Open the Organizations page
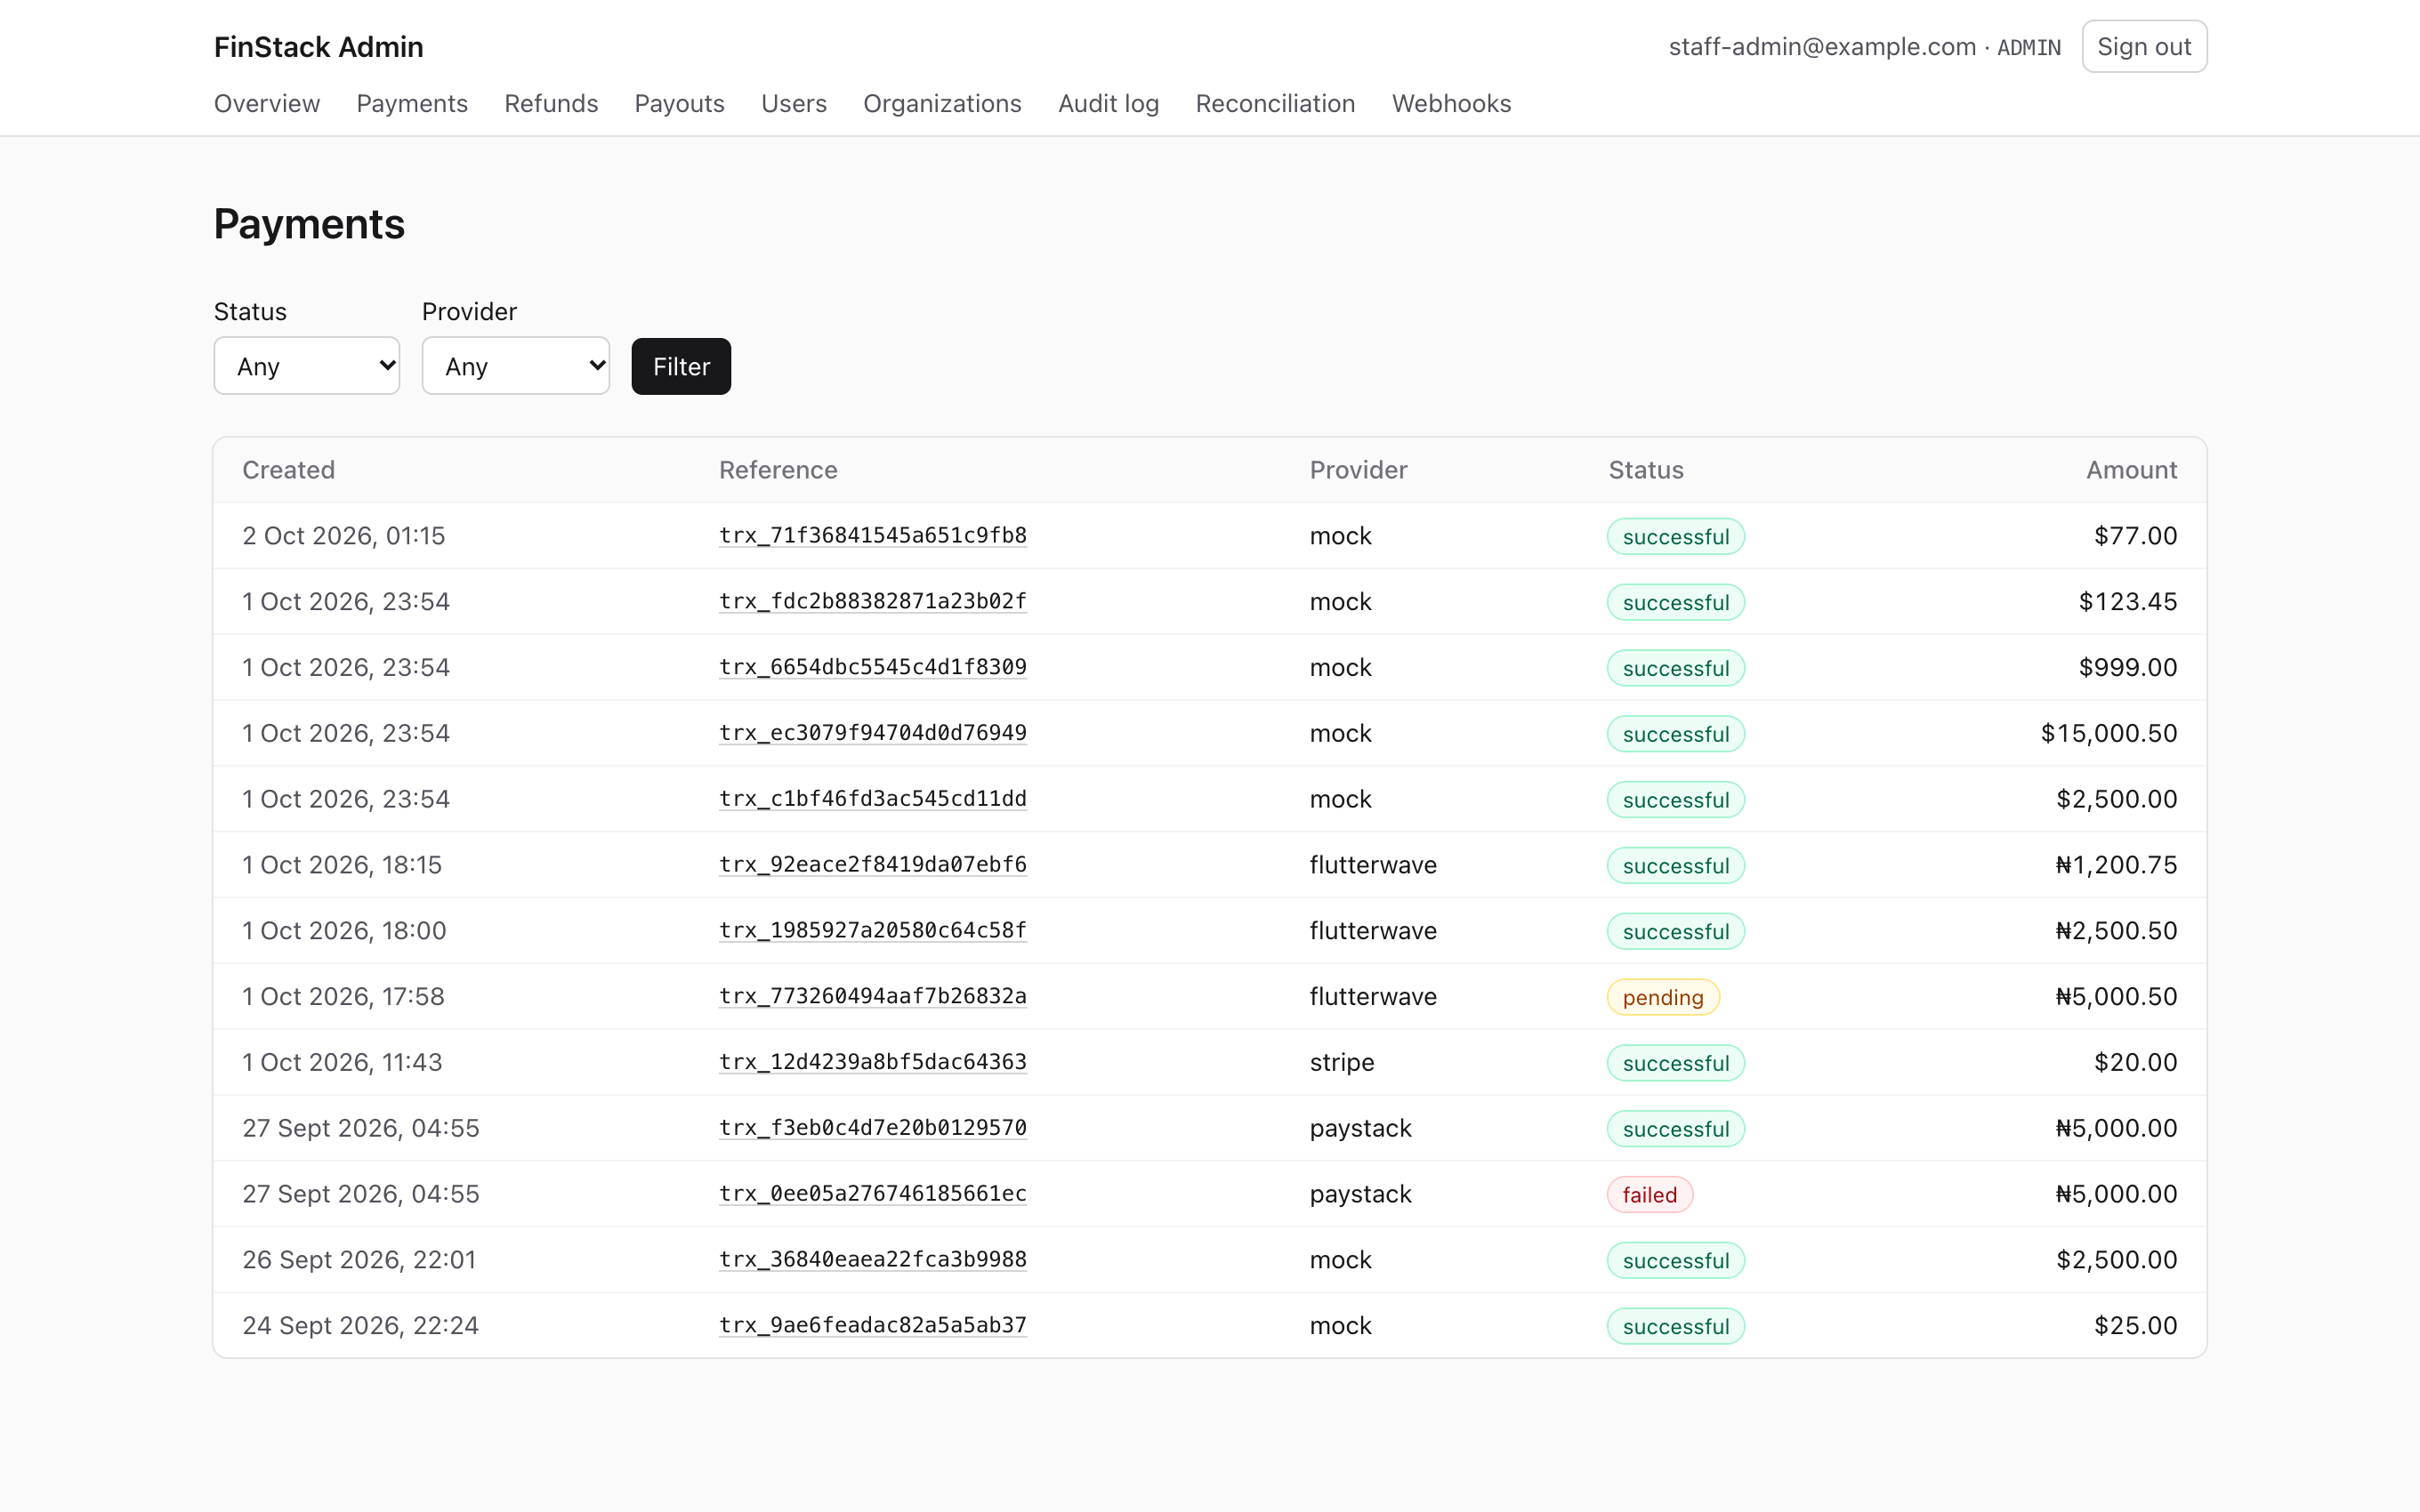The width and height of the screenshot is (2420, 1512). tap(942, 103)
